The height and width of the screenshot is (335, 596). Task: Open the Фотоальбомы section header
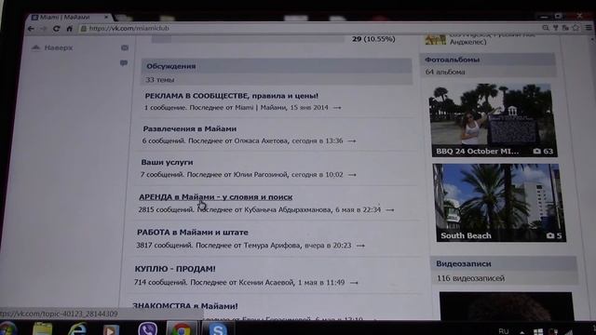487,60
